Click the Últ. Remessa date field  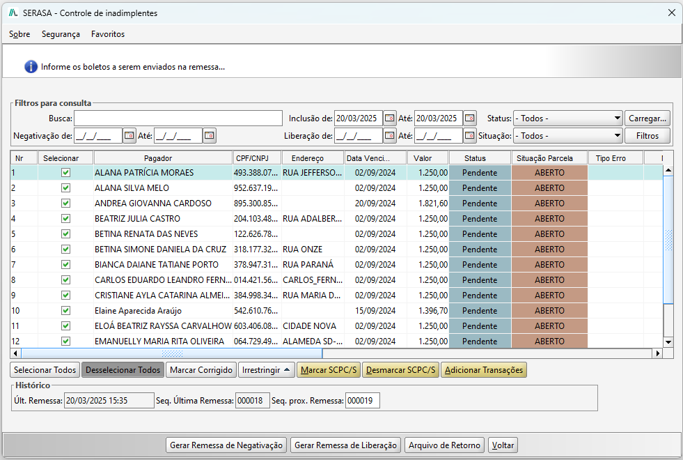pos(109,400)
